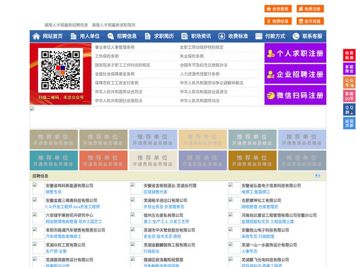Open the company 六安绿宇果树花卉研究中心
Image resolution: width=356 pixels, height=267 pixels.
(x=70, y=215)
